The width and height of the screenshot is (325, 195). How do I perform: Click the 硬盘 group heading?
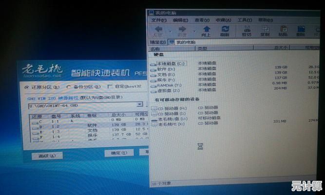159,55
